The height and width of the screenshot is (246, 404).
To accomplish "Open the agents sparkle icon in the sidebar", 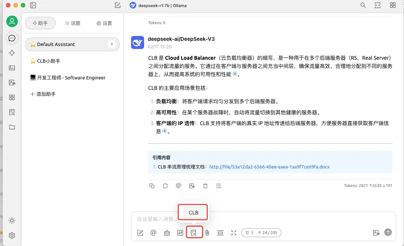I will (12, 53).
